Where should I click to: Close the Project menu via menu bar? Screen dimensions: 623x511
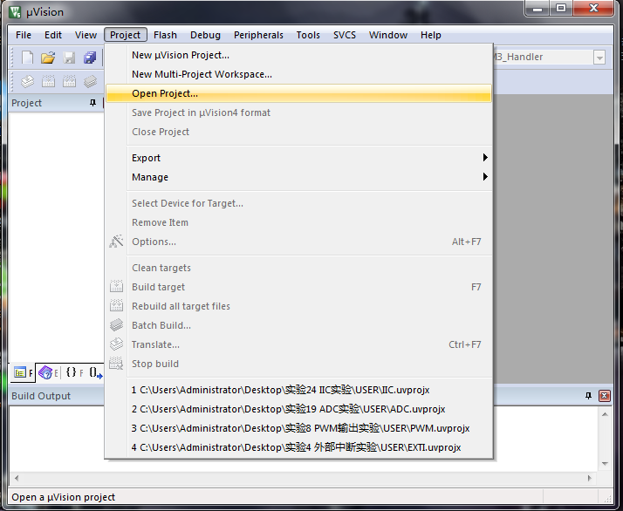pos(125,35)
